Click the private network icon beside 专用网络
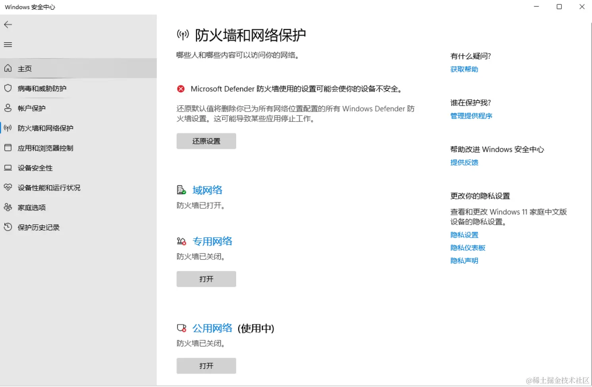 click(x=181, y=241)
